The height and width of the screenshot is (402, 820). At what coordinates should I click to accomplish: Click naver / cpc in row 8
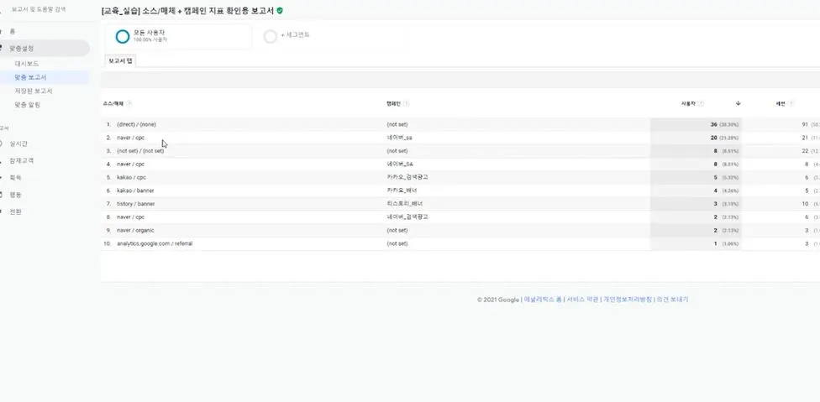[x=131, y=217]
